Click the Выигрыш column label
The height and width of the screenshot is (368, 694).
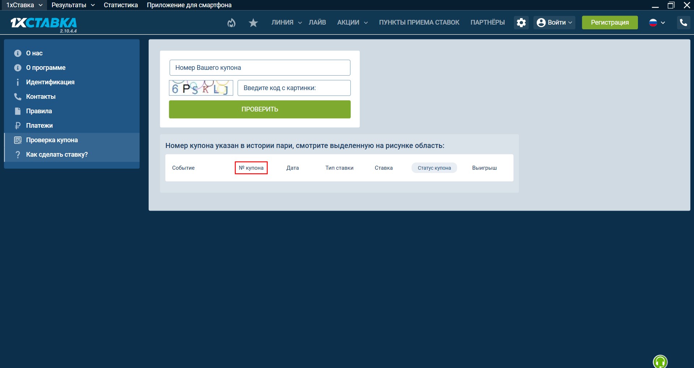(x=484, y=168)
